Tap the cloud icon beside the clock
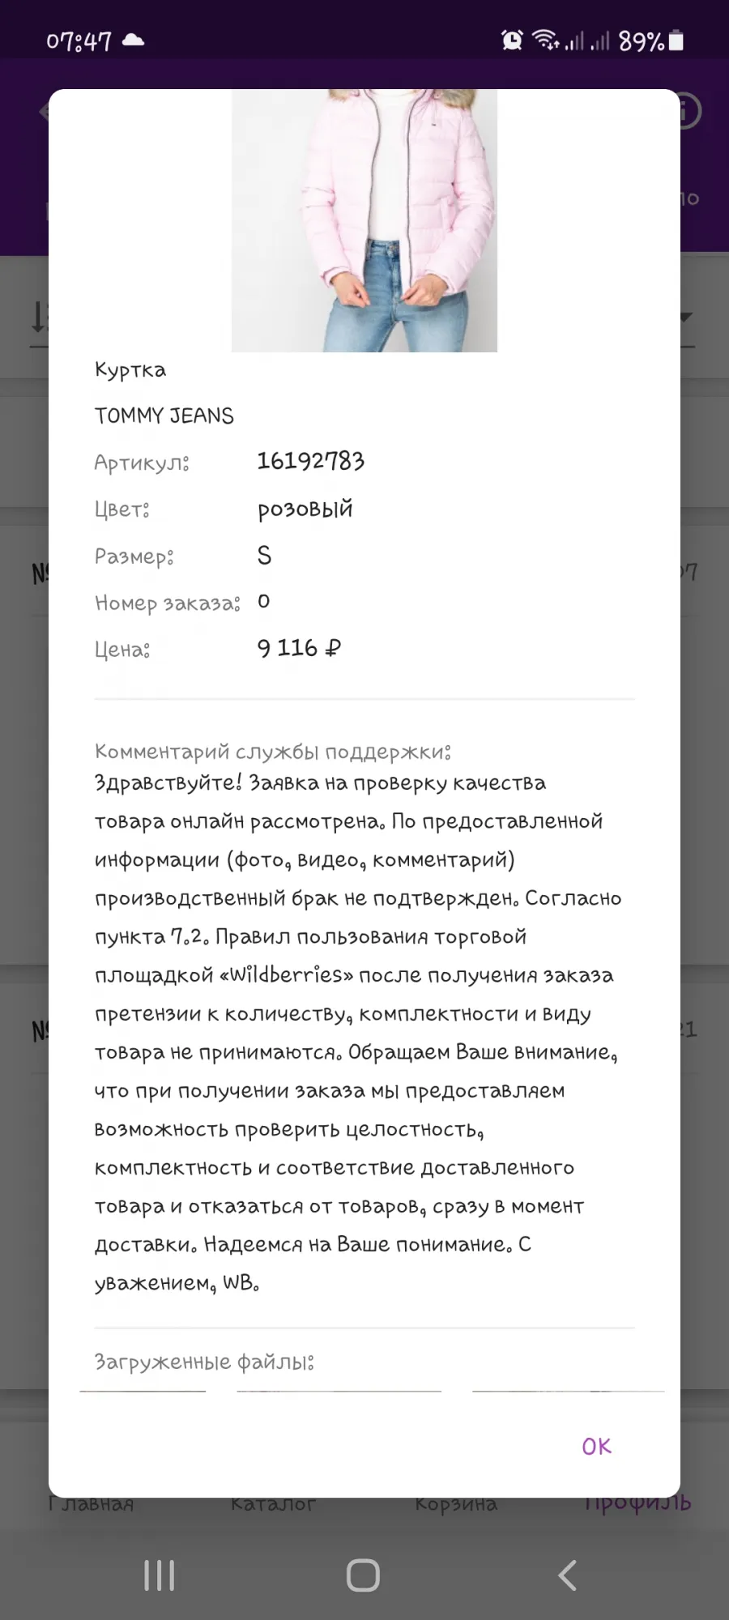729x1620 pixels. pyautogui.click(x=133, y=40)
